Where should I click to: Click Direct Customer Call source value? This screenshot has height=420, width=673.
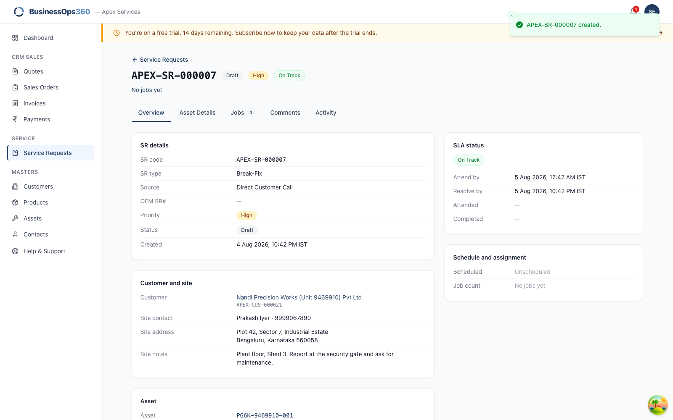tap(265, 187)
